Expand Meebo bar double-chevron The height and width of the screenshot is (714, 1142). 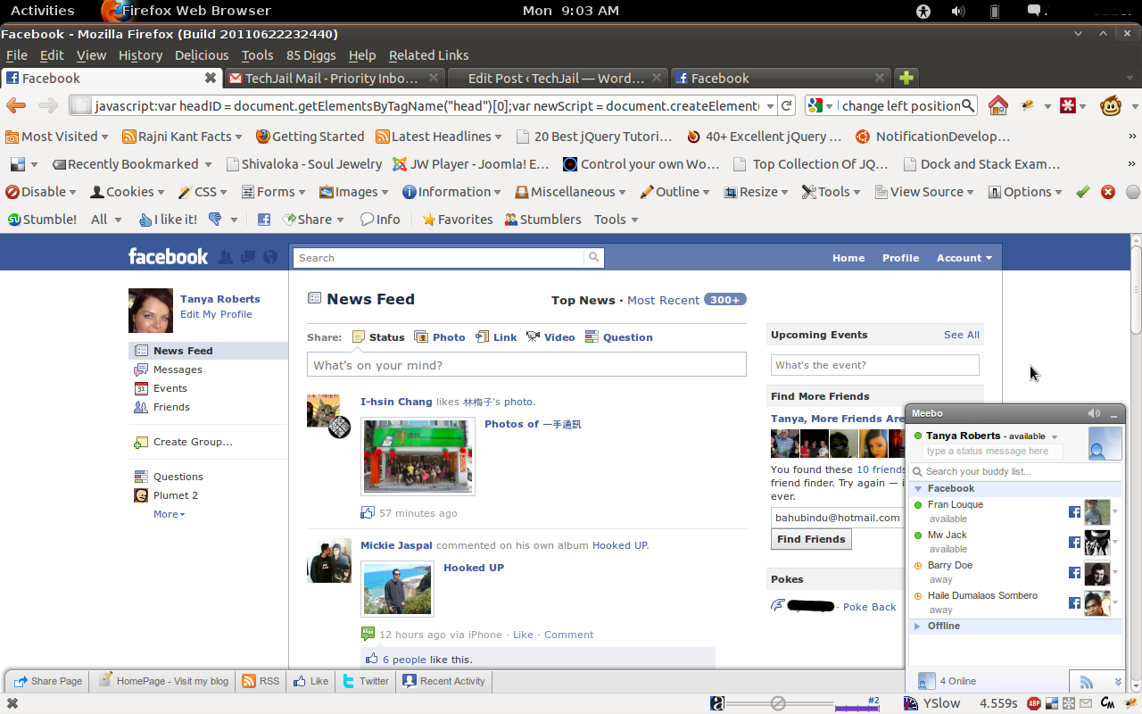click(1119, 682)
